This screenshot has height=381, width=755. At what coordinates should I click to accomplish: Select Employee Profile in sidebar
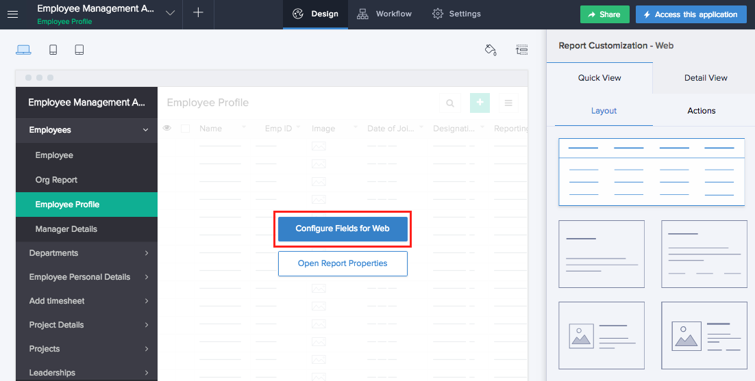[87, 205]
